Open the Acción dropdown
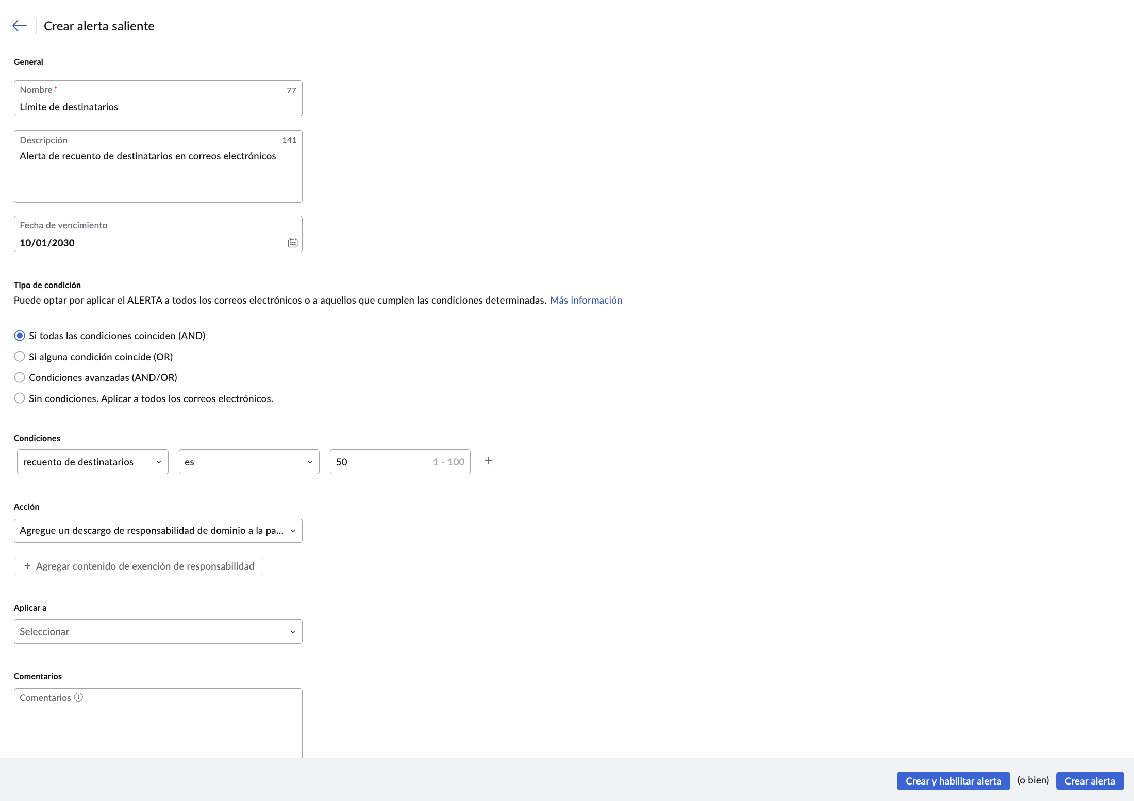Screen dimensions: 1134x801 [158, 530]
